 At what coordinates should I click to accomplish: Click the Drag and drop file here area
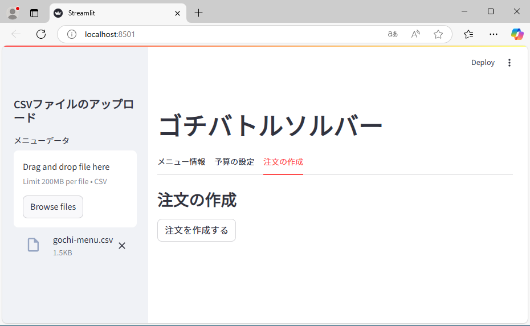[x=75, y=189]
